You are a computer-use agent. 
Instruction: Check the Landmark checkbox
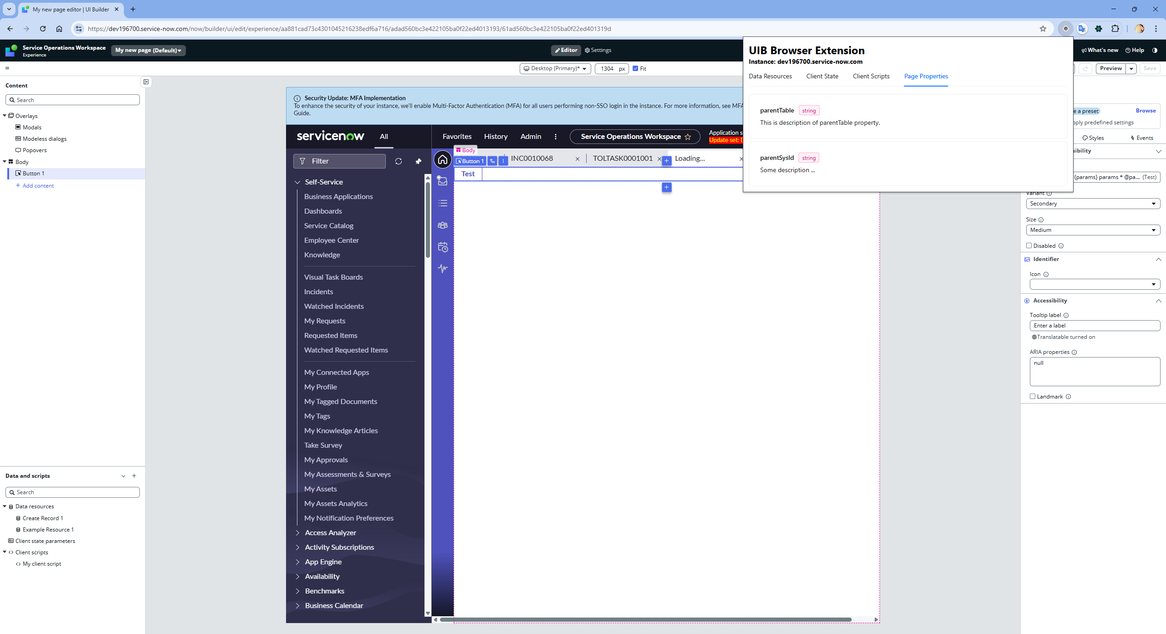pyautogui.click(x=1033, y=396)
